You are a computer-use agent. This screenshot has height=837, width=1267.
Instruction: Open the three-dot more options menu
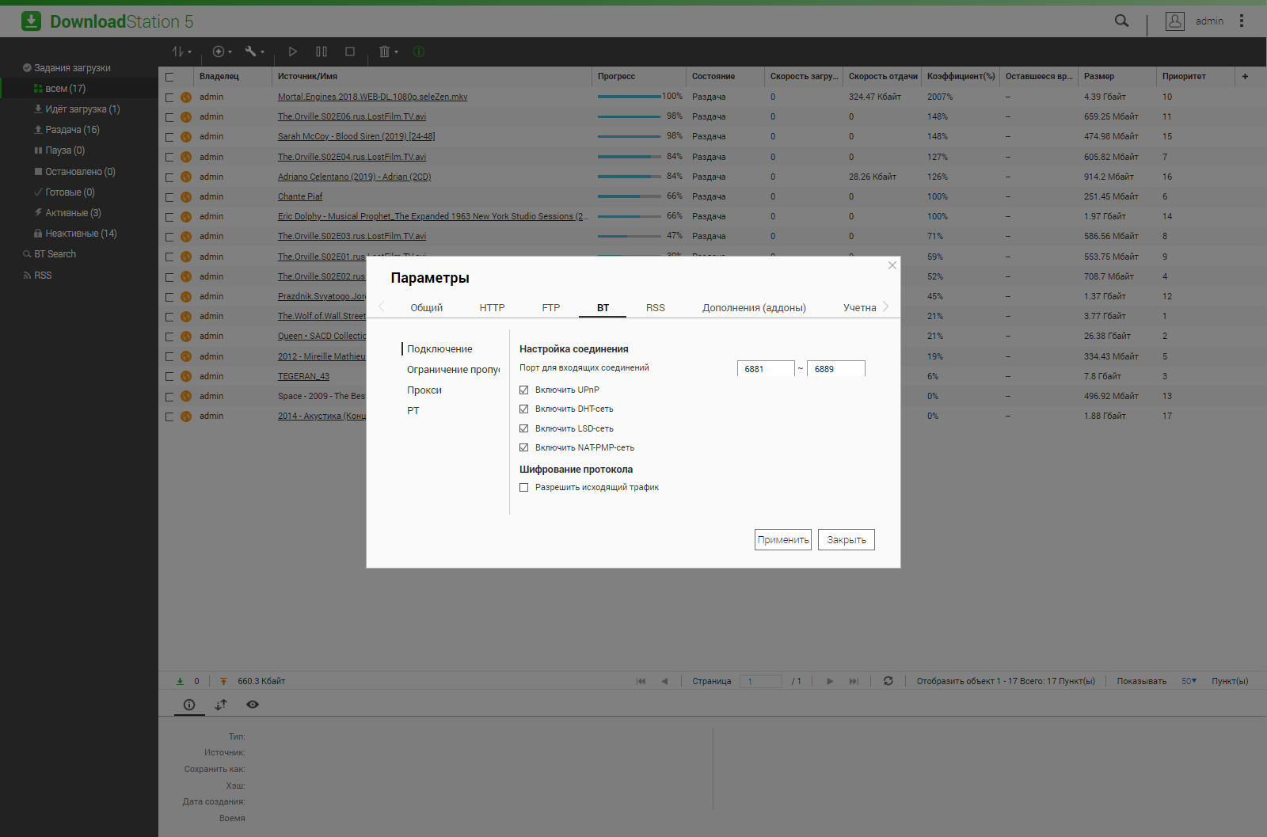click(1241, 21)
